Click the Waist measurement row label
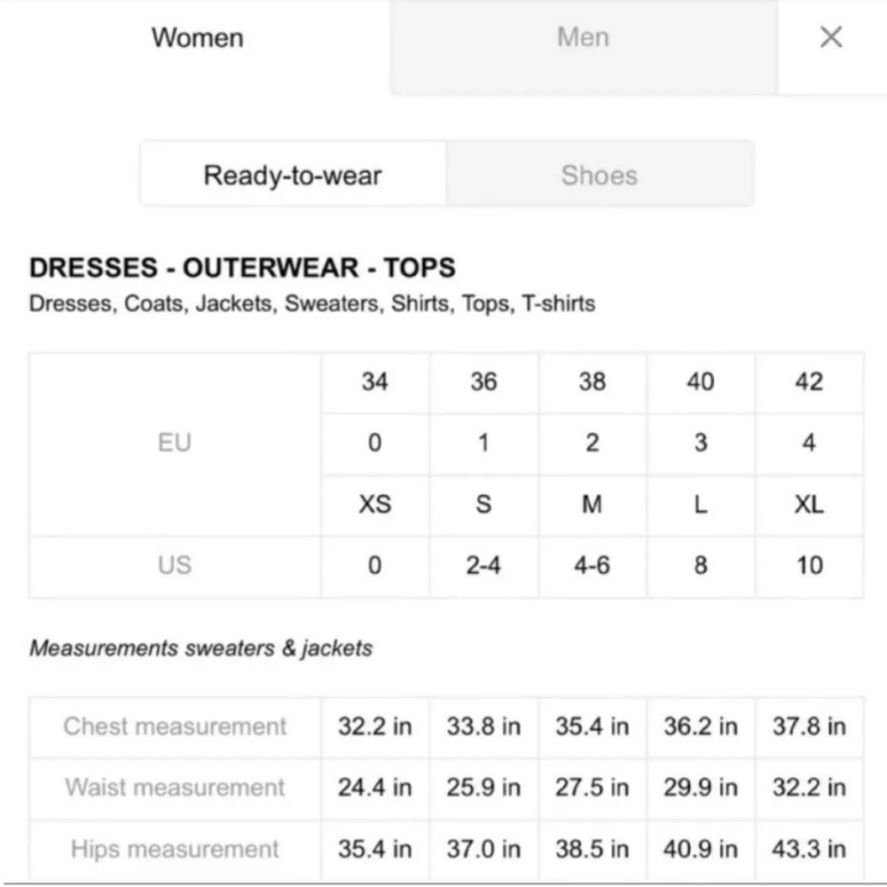This screenshot has height=887, width=887. [175, 788]
